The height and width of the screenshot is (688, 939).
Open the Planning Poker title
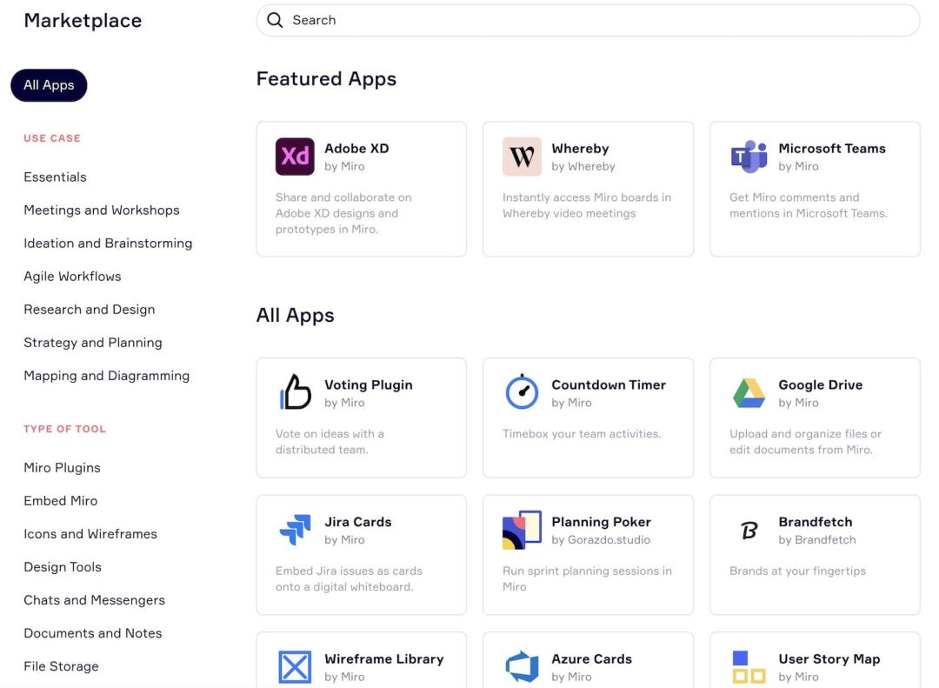click(602, 522)
